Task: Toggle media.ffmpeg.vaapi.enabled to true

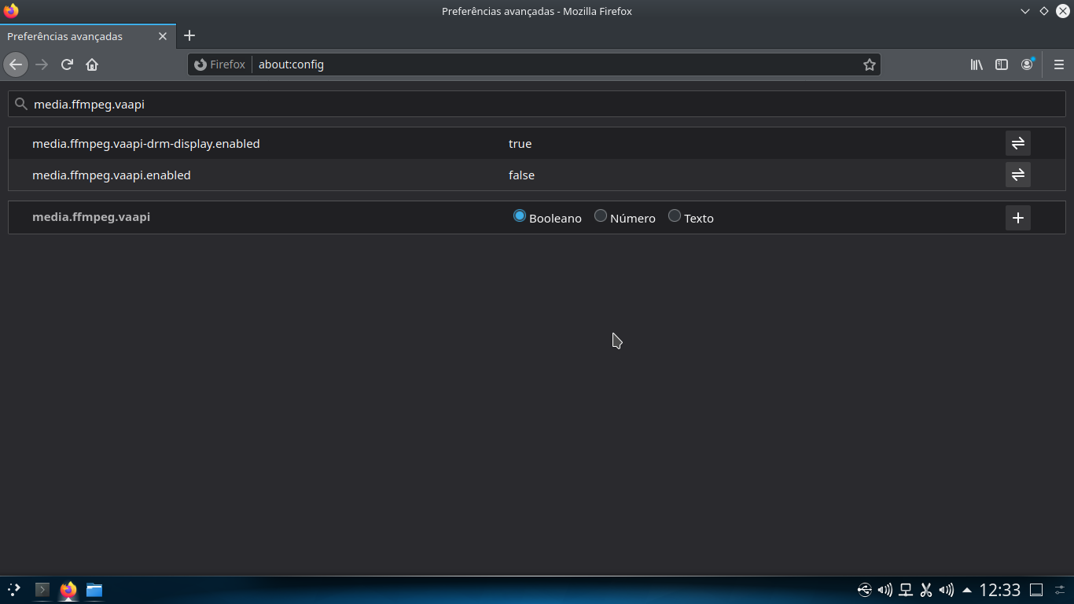Action: 1017,175
